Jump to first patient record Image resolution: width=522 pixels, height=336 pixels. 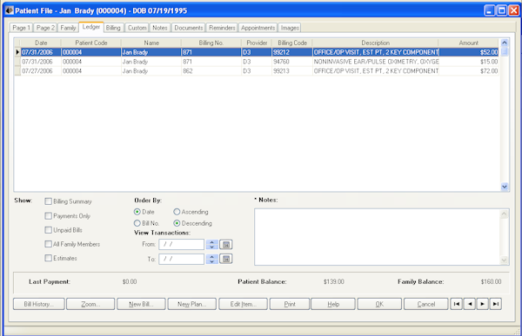coord(457,304)
